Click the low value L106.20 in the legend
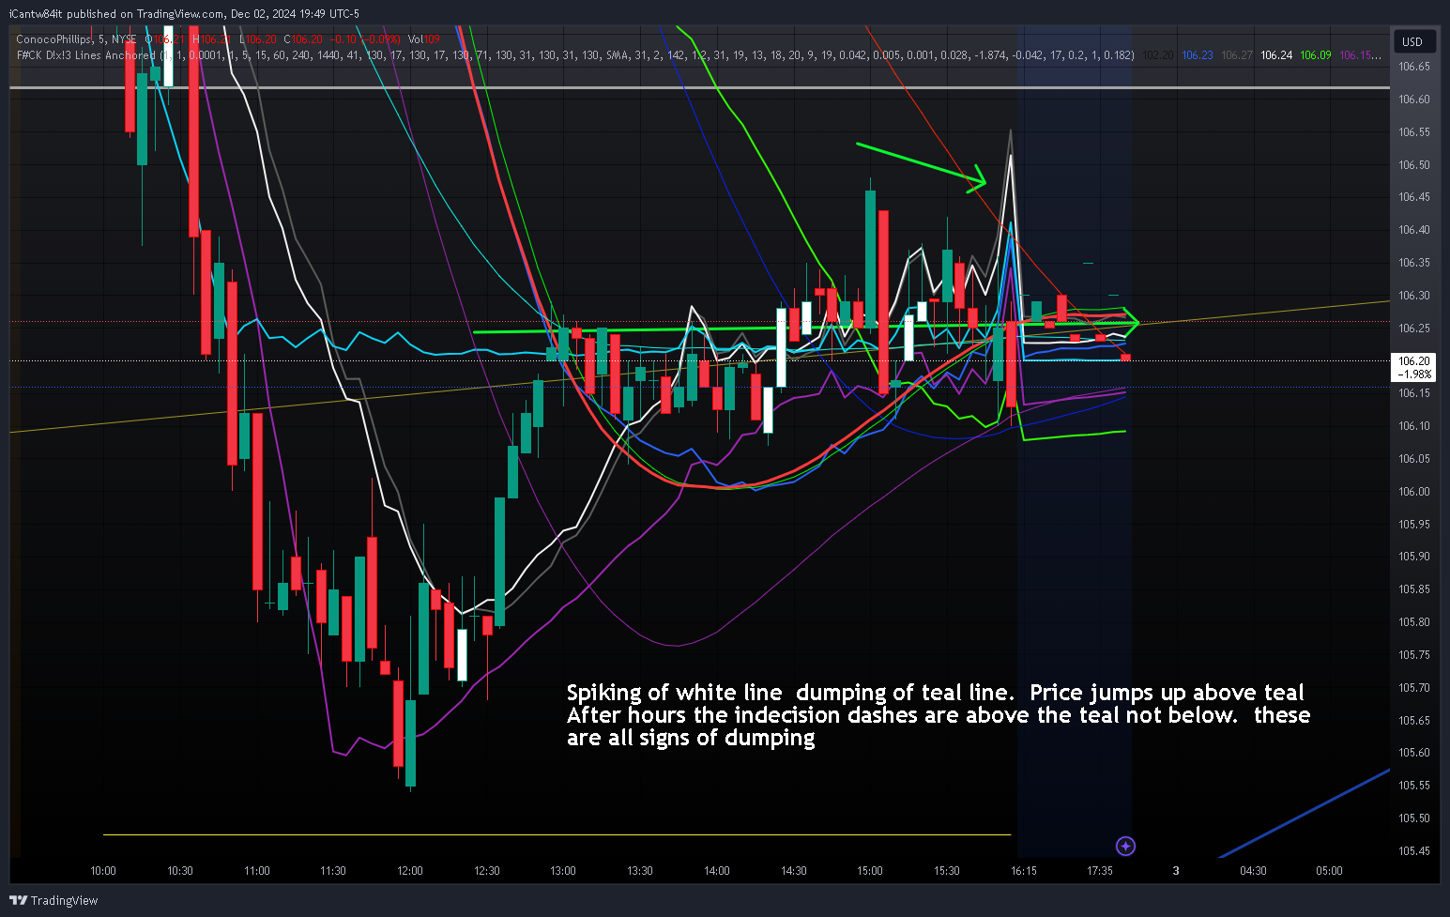Screen dimensions: 1450x917 pyautogui.click(x=258, y=39)
